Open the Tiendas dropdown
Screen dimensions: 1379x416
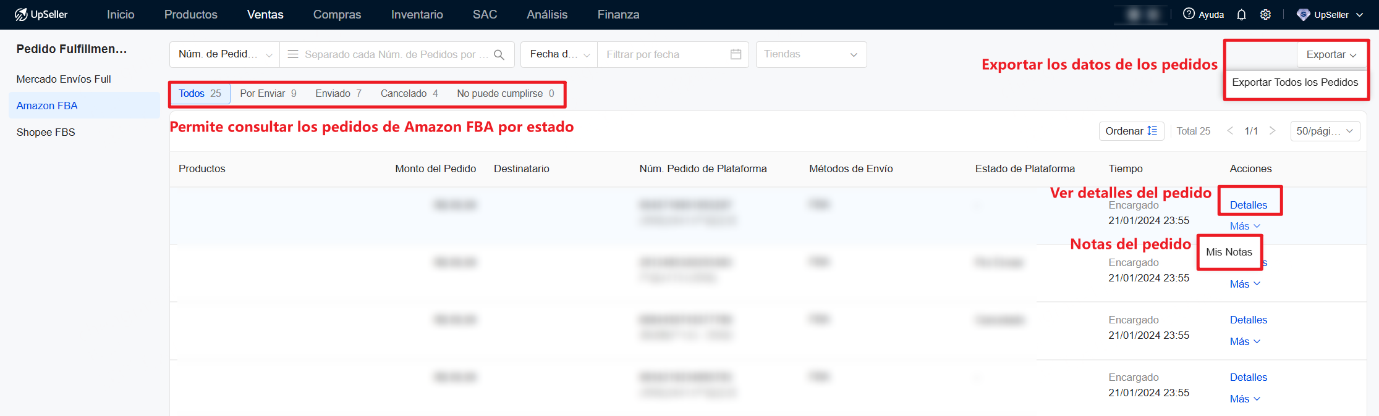click(x=811, y=54)
